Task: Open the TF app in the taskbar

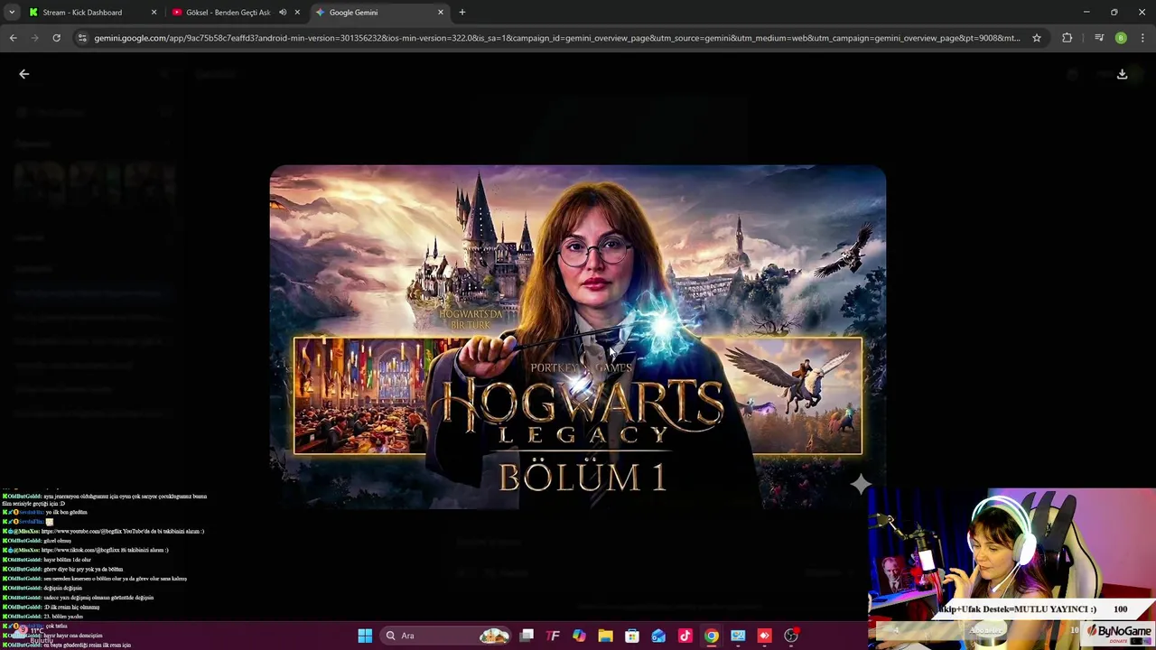Action: coord(553,636)
